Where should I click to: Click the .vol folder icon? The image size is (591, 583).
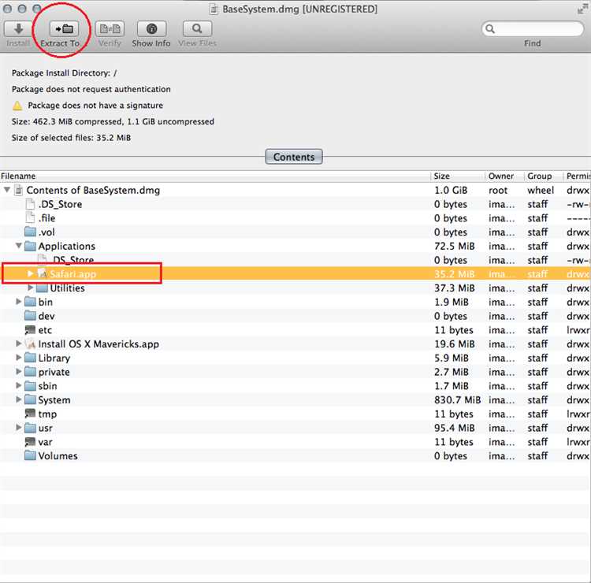point(30,232)
